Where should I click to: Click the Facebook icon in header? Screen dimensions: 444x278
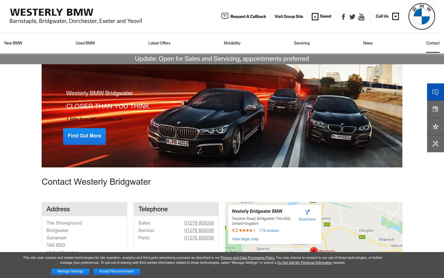pyautogui.click(x=343, y=17)
